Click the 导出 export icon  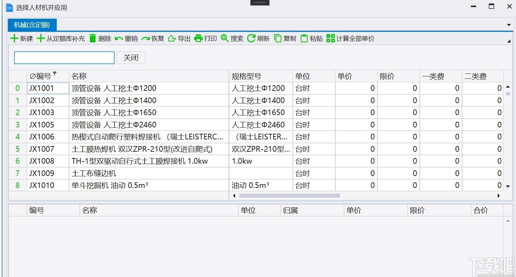click(x=172, y=38)
